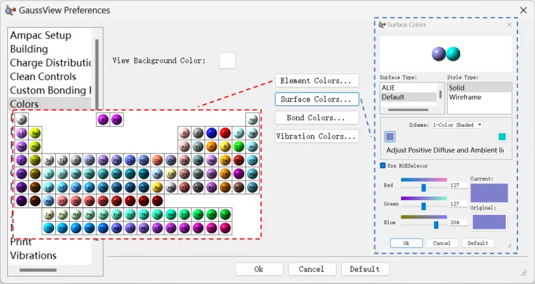Choose the Oxygen element sphere
This screenshot has height=284, width=535.
(225, 133)
